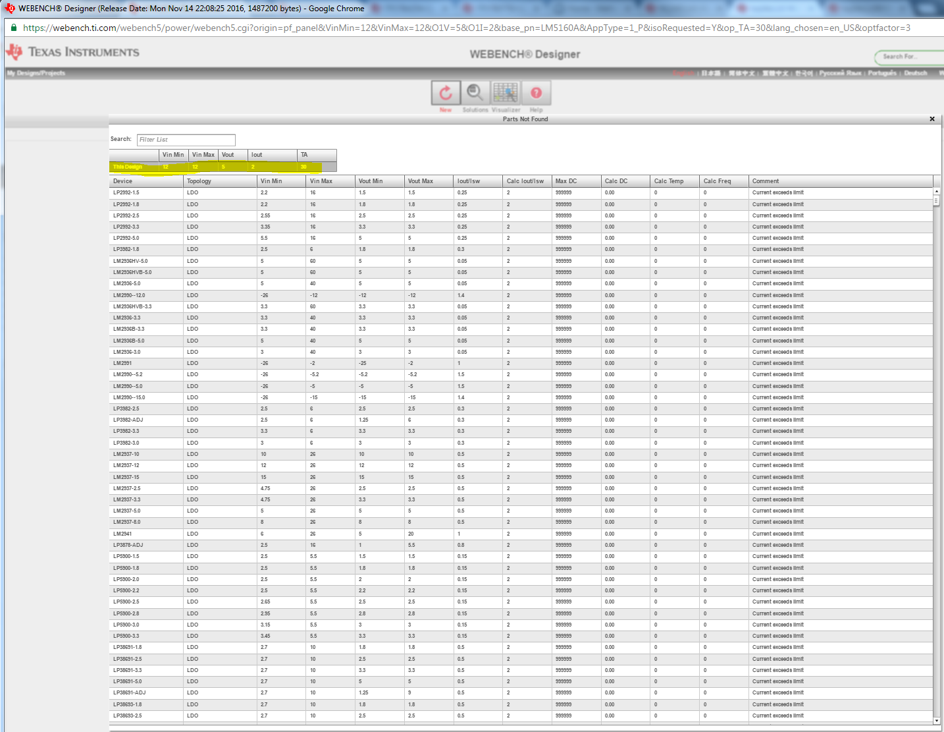
Task: Select device row LP3878-ADJ
Action: 521,546
